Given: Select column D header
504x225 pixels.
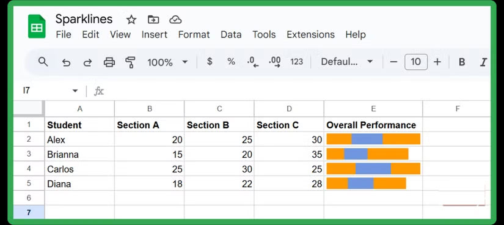Looking at the screenshot, I should pyautogui.click(x=289, y=109).
